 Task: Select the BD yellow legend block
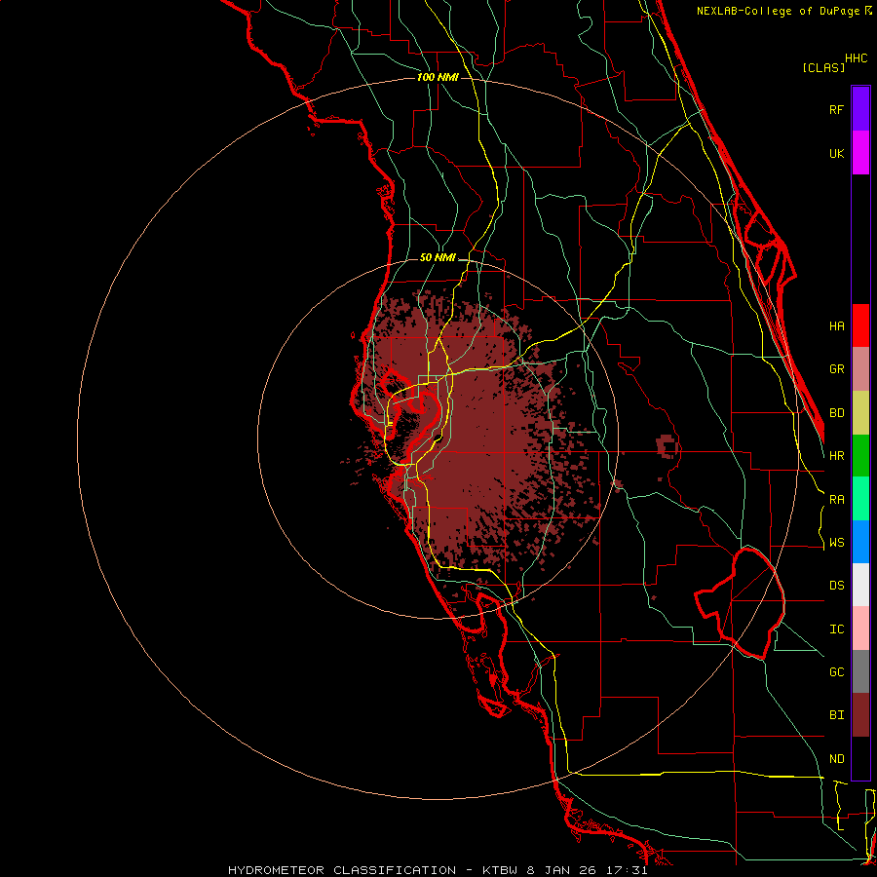pos(860,413)
